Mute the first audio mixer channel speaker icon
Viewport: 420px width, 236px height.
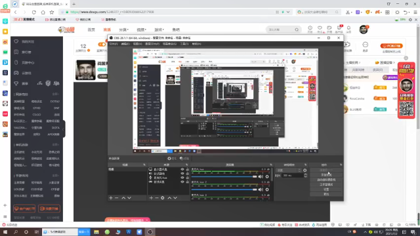pos(261,176)
